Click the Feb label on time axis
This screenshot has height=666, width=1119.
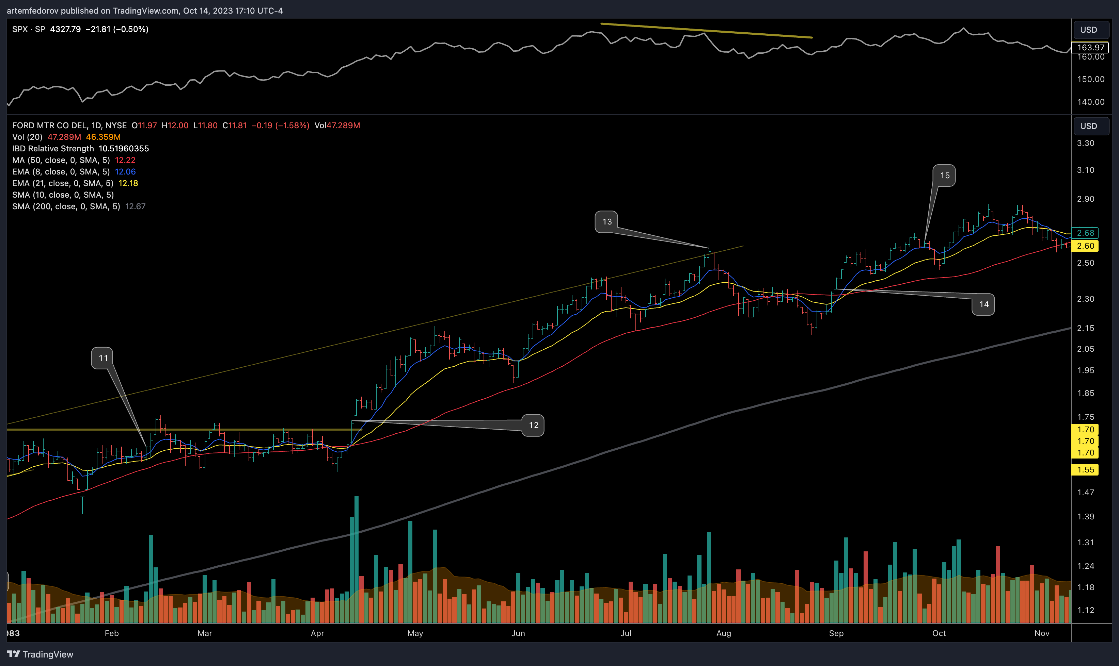tap(111, 633)
